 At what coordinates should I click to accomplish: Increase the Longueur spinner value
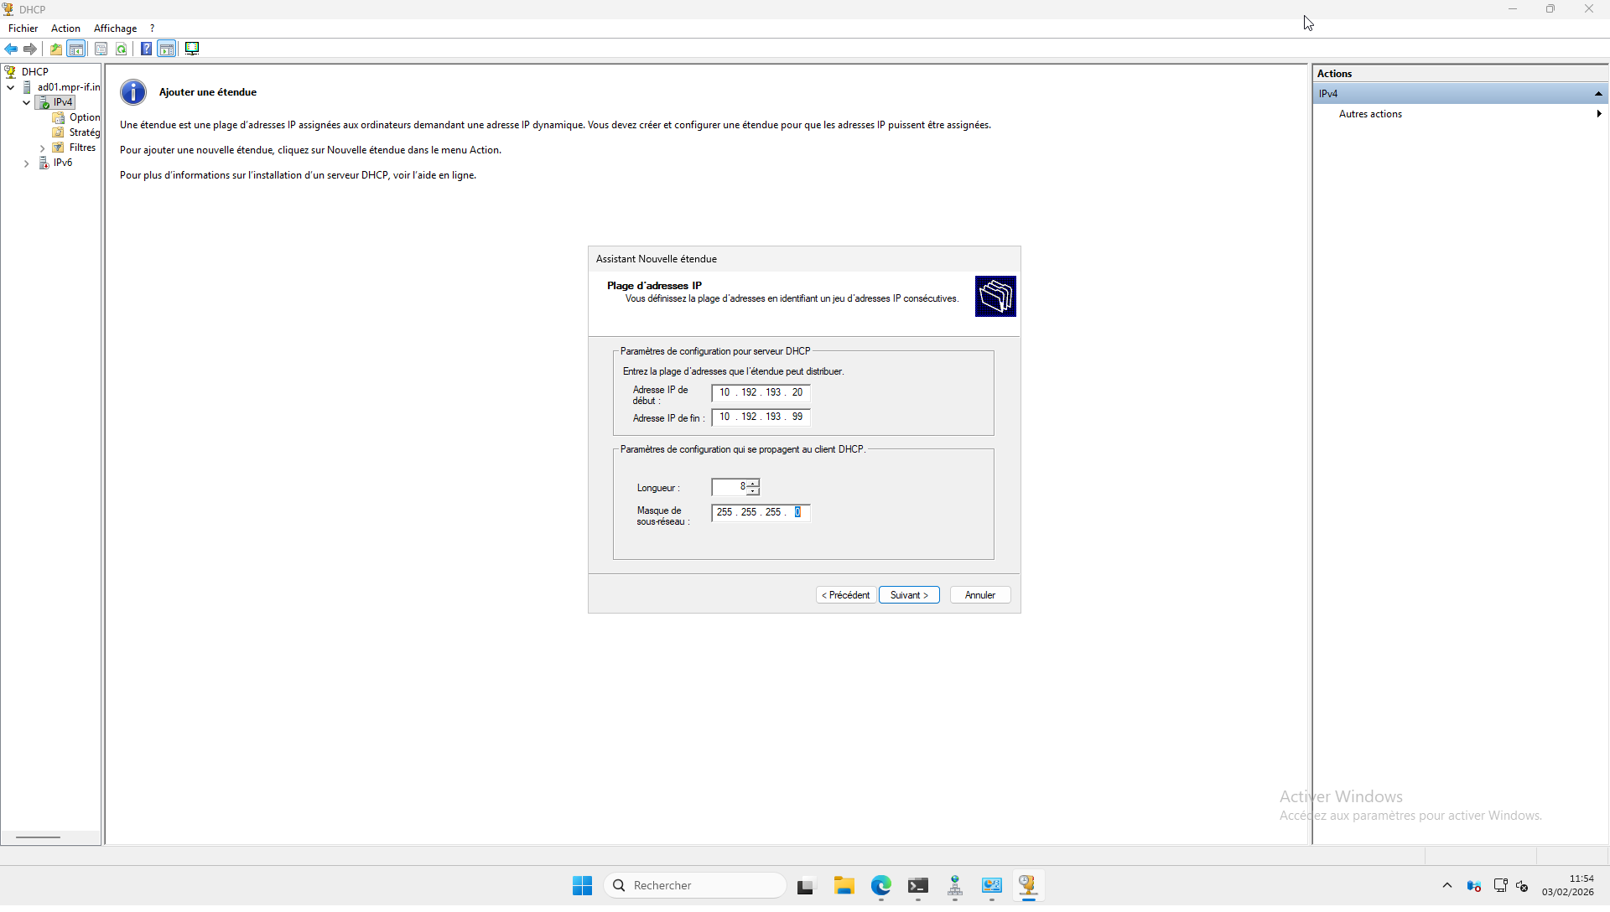point(753,483)
